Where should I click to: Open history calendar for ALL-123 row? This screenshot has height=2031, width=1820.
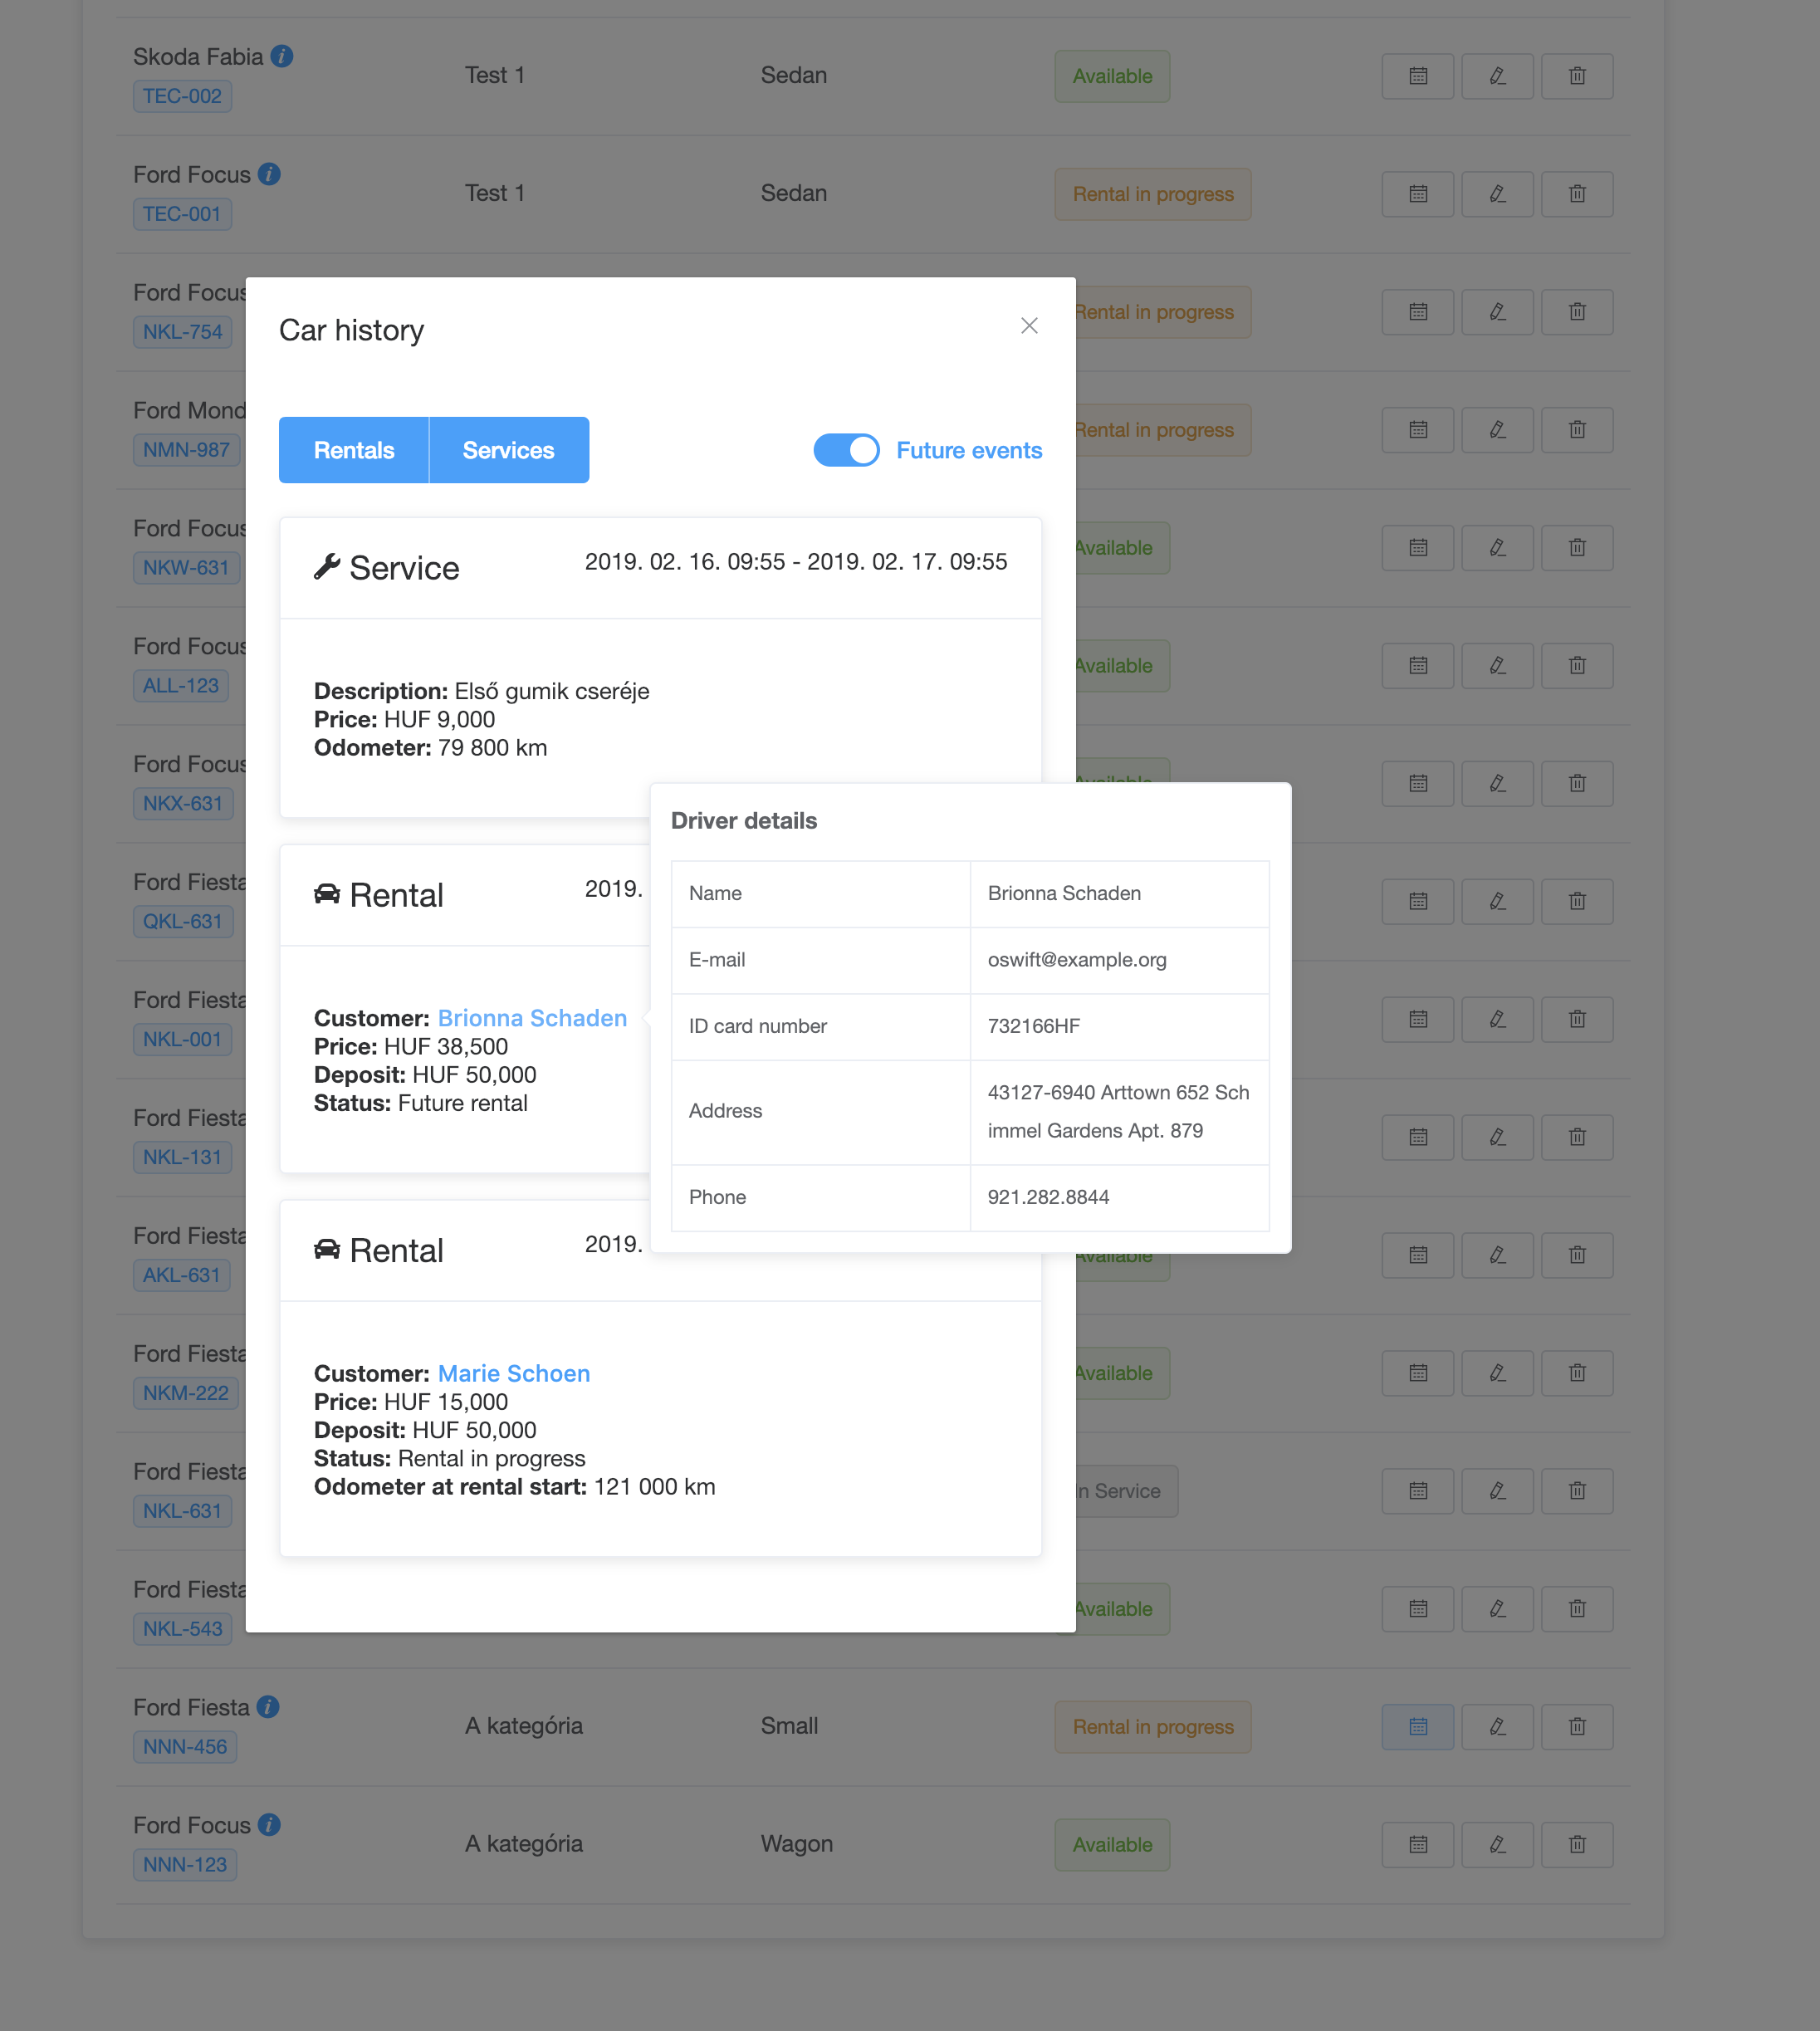point(1417,666)
